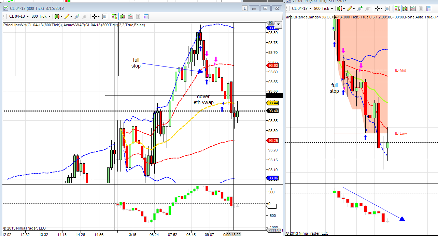
Task: Click blue 93.06 price marker
Action: point(272,178)
